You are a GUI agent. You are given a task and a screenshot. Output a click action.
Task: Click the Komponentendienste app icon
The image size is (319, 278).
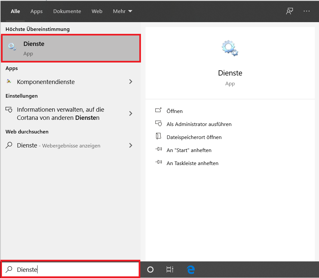click(x=9, y=82)
